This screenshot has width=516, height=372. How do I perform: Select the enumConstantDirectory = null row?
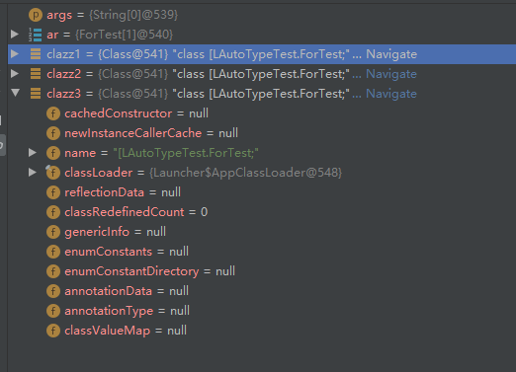[x=262, y=271]
